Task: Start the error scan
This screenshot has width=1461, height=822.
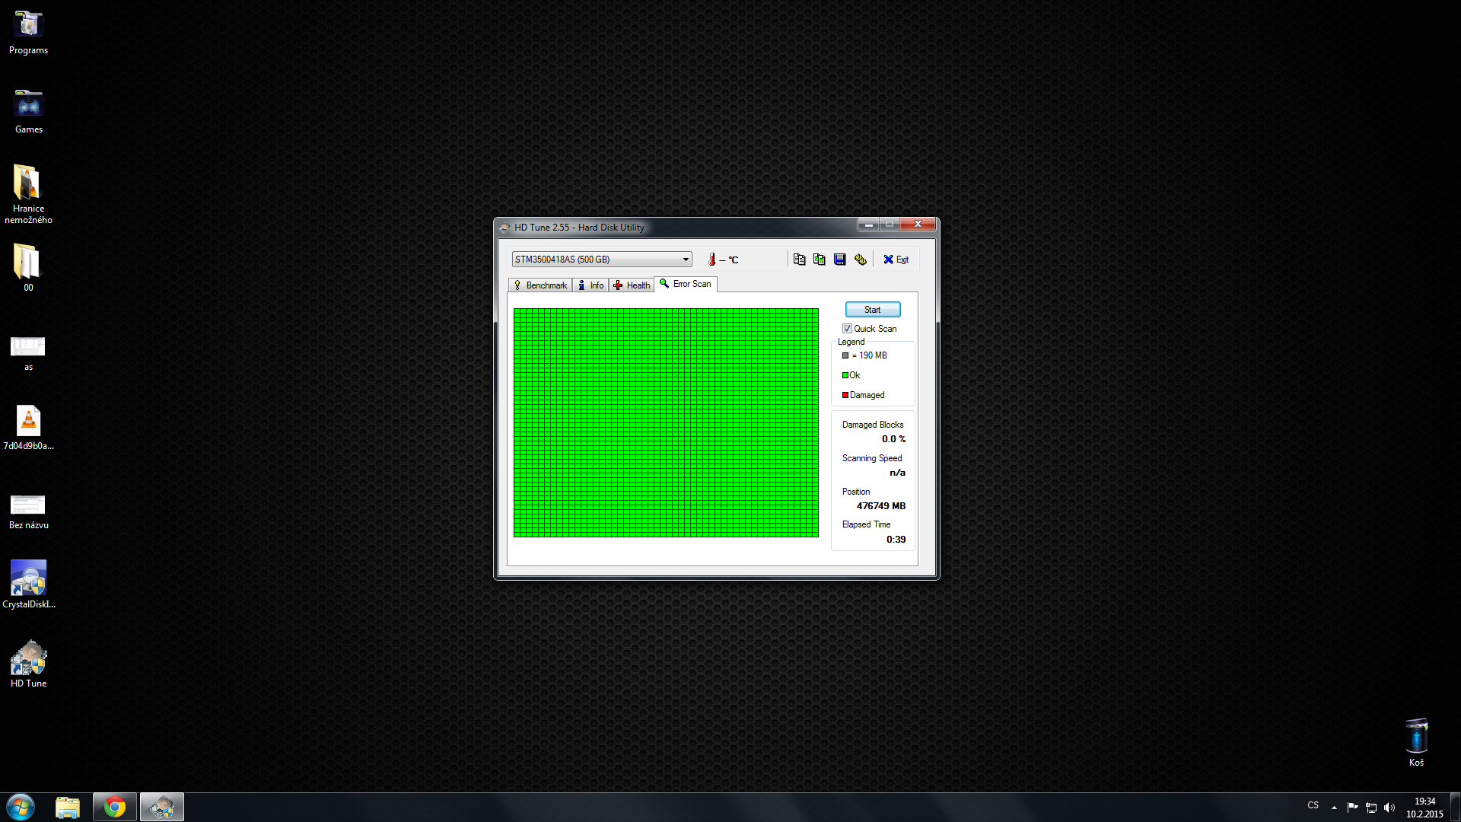Action: pos(873,310)
